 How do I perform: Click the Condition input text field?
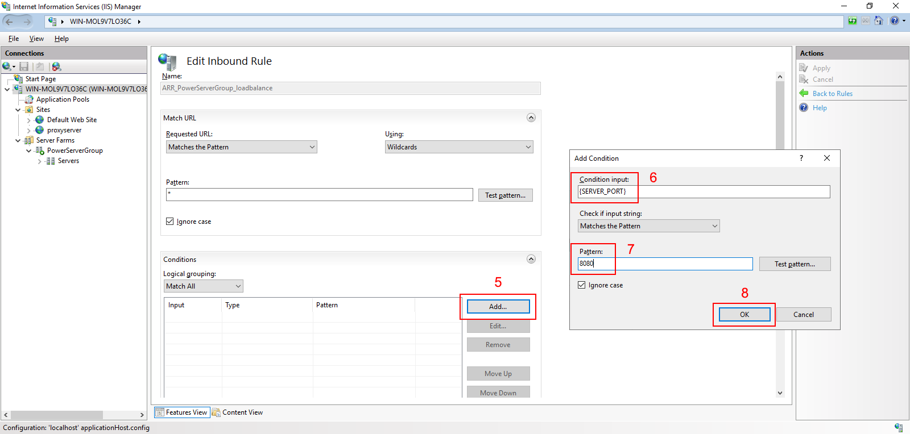(704, 191)
